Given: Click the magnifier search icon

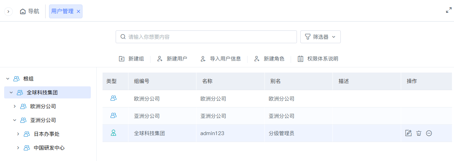Looking at the screenshot, I should [x=123, y=37].
